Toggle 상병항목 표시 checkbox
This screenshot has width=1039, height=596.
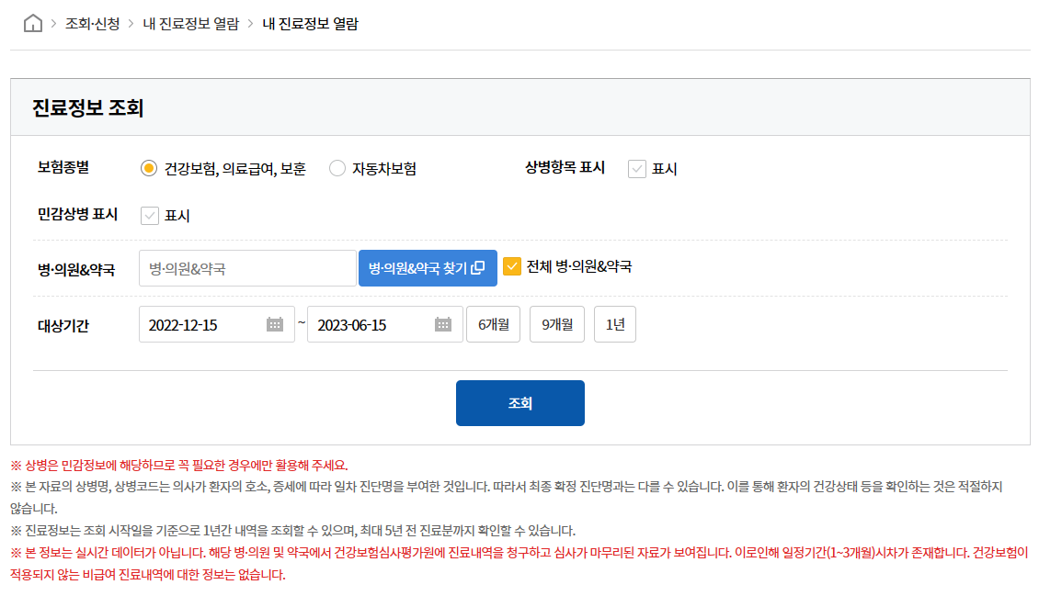637,169
